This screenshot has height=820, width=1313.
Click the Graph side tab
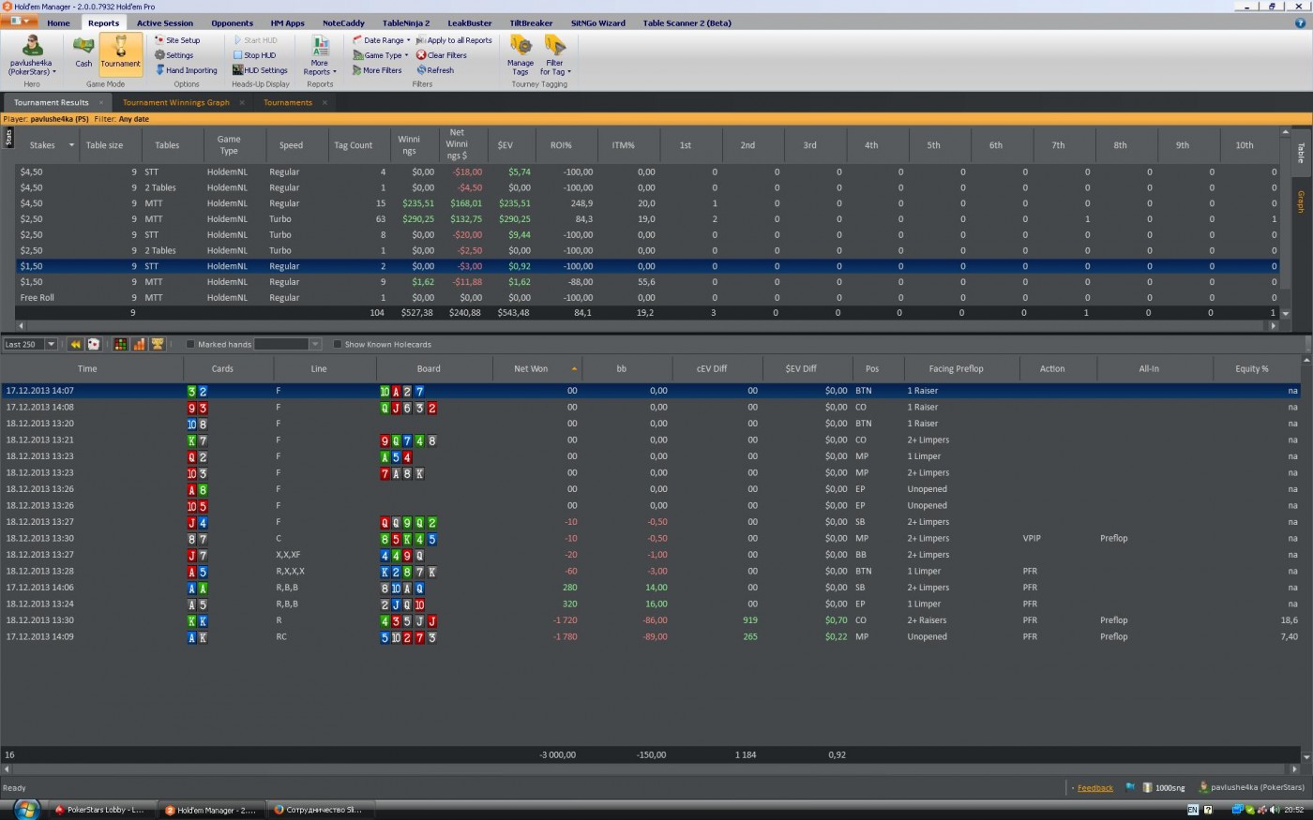click(1301, 201)
